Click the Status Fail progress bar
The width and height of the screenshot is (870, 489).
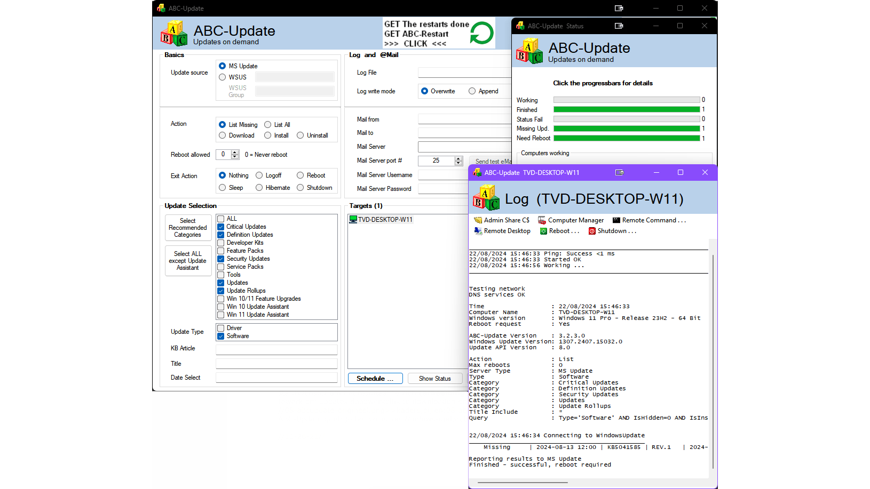(x=627, y=119)
